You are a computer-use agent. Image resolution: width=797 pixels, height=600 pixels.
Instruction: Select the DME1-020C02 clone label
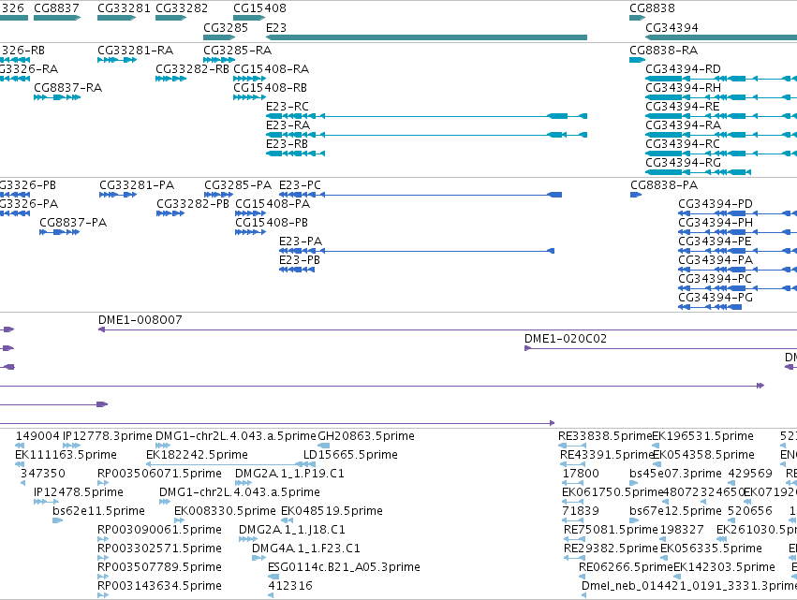pos(566,339)
